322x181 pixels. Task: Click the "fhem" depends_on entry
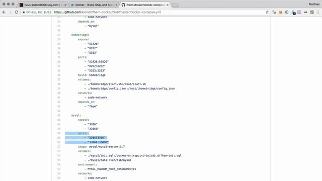pyautogui.click(x=92, y=106)
